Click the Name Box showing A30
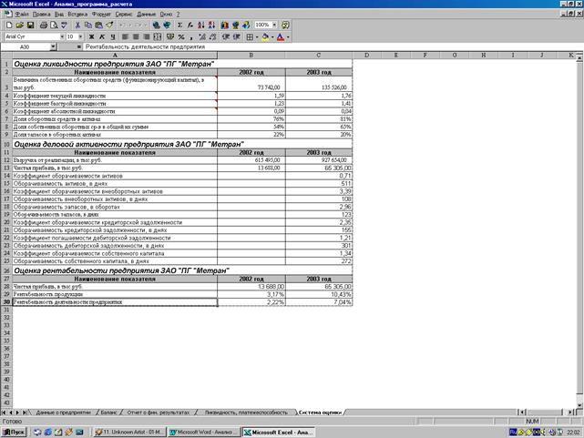The width and height of the screenshot is (584, 438). pyautogui.click(x=26, y=46)
